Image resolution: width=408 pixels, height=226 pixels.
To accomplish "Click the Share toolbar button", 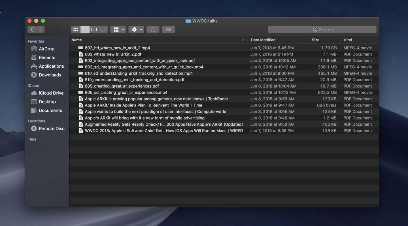I will coord(153,29).
